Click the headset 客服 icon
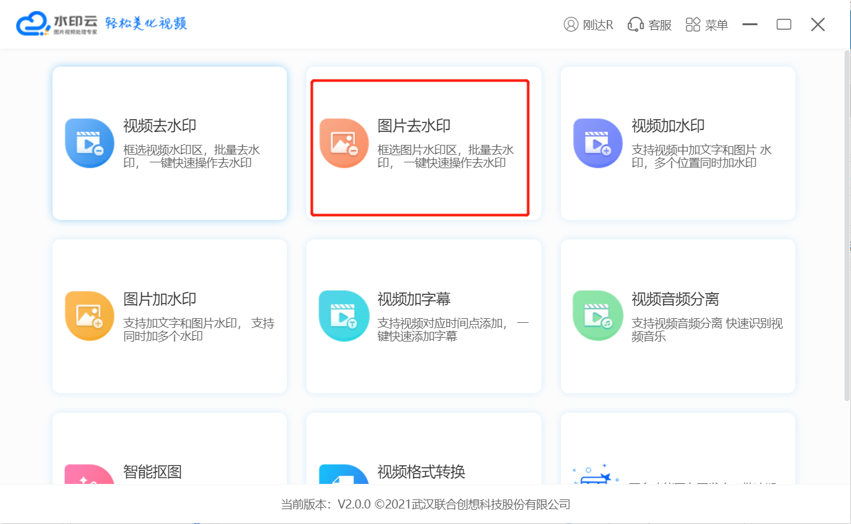 click(x=635, y=25)
